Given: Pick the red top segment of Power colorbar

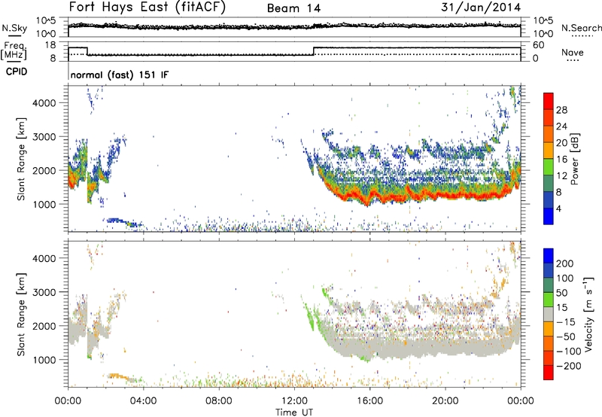Looking at the screenshot, I should click(x=549, y=101).
